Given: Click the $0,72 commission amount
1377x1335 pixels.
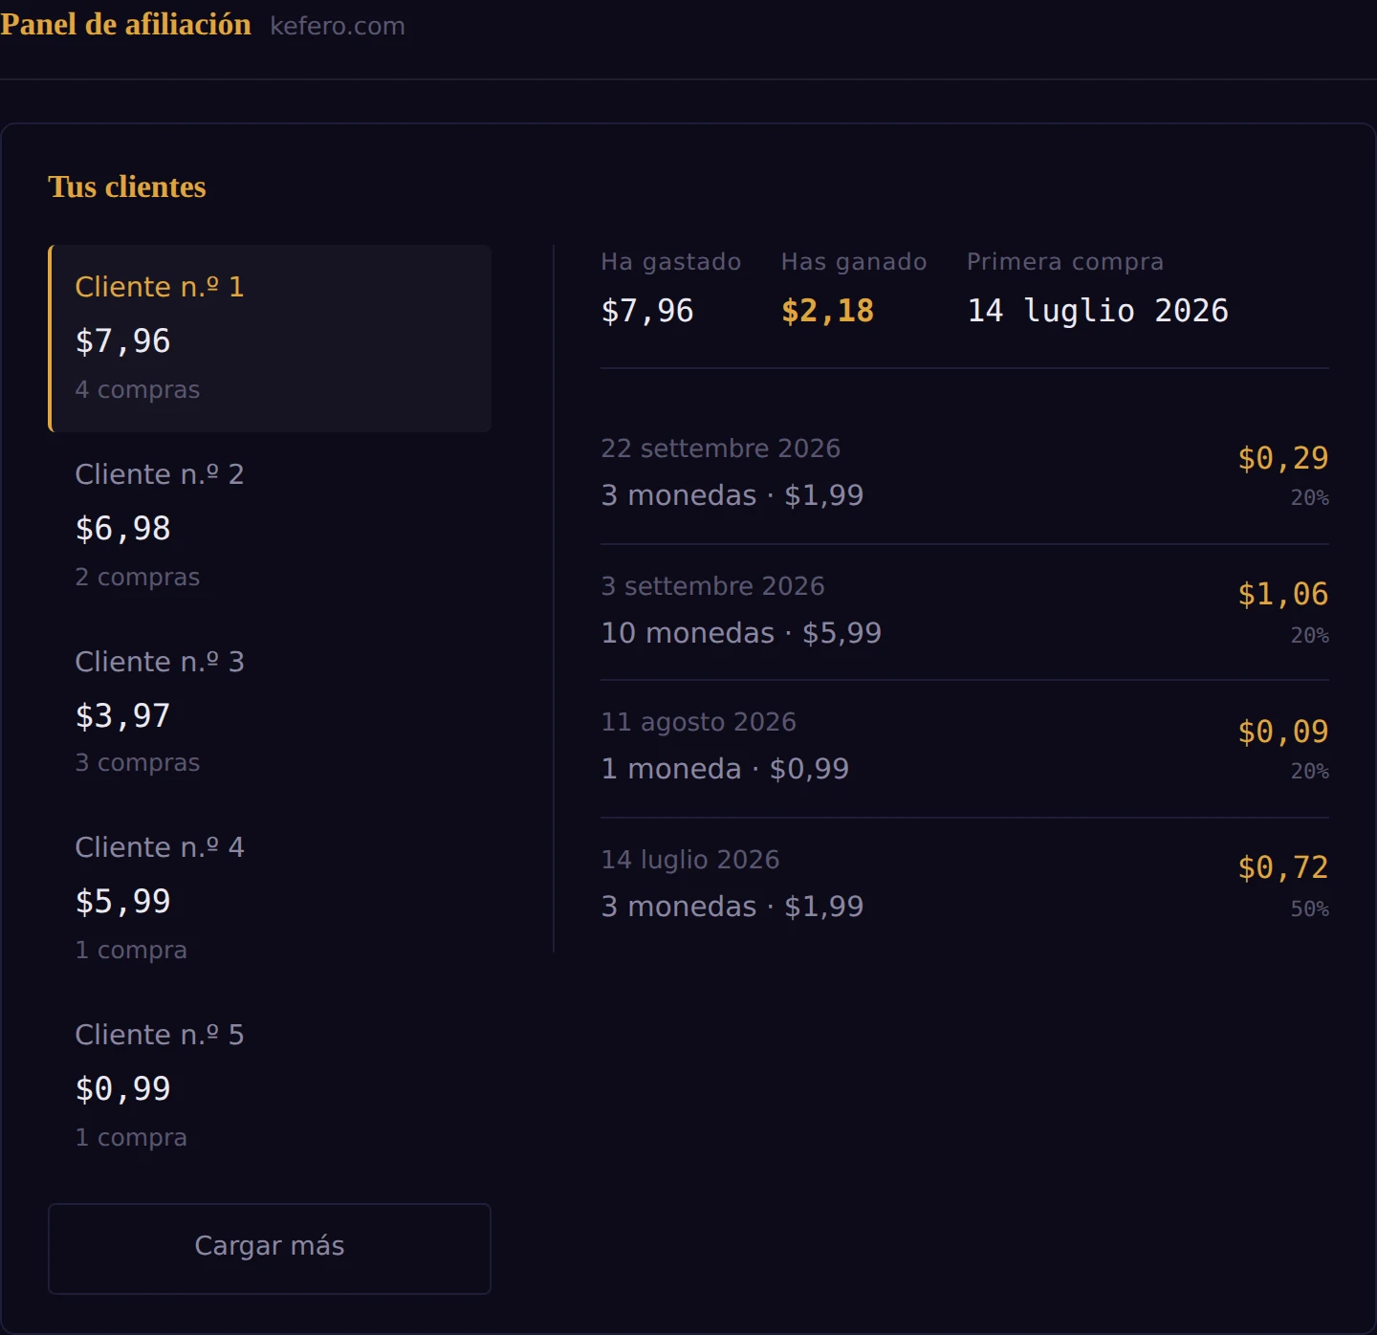Looking at the screenshot, I should point(1283,867).
